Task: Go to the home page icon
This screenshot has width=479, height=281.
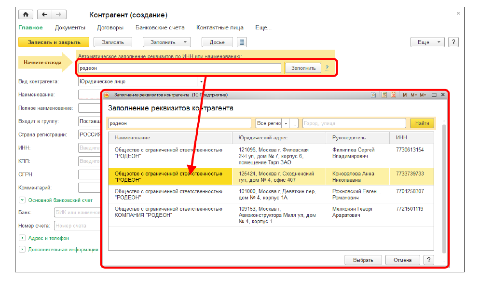Action: point(26,14)
